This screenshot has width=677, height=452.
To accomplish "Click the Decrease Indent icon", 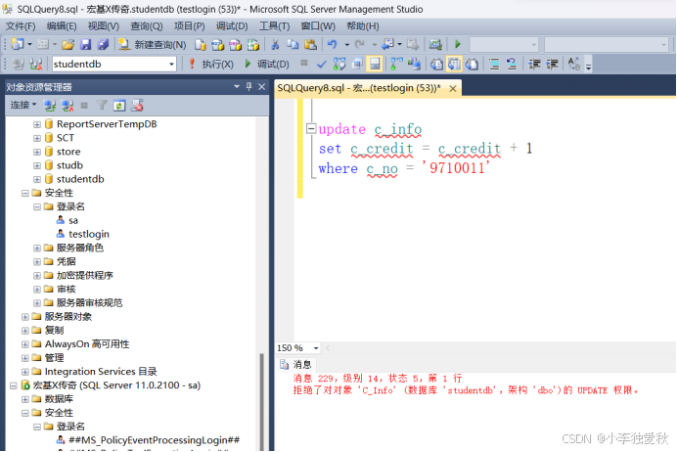I will click(x=534, y=65).
